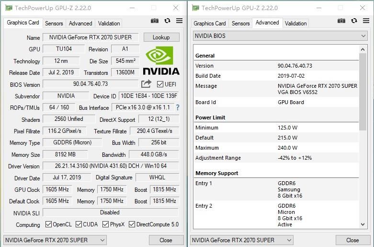The image size is (374, 247).
Task: Click the BIOS share/export arrow icon
Action: (146, 84)
